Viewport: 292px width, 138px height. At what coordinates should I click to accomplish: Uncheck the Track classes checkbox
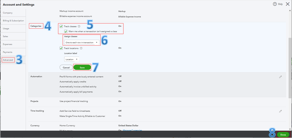point(61,26)
